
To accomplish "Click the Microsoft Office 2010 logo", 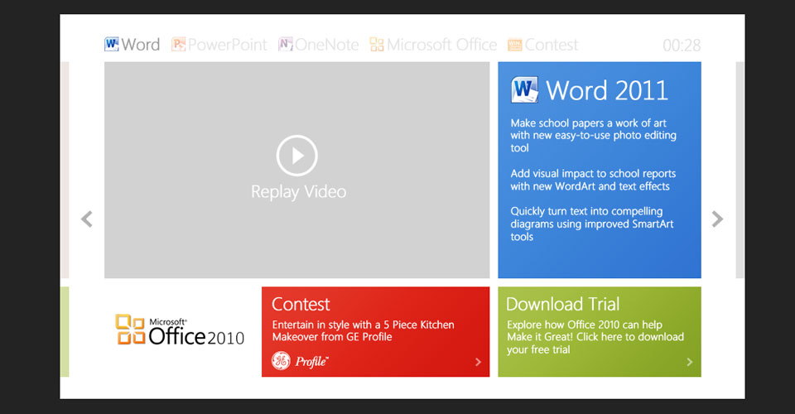I will point(180,330).
